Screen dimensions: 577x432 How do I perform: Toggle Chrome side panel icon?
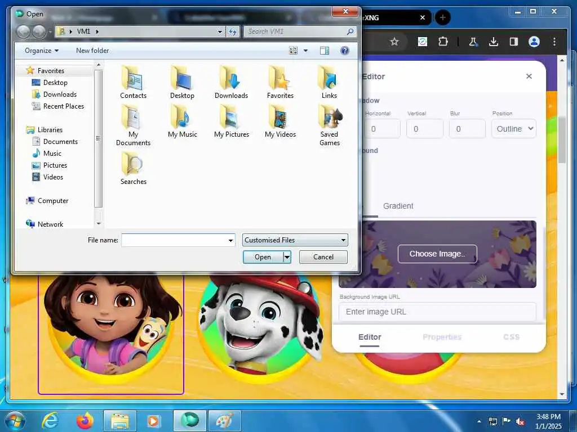(514, 42)
